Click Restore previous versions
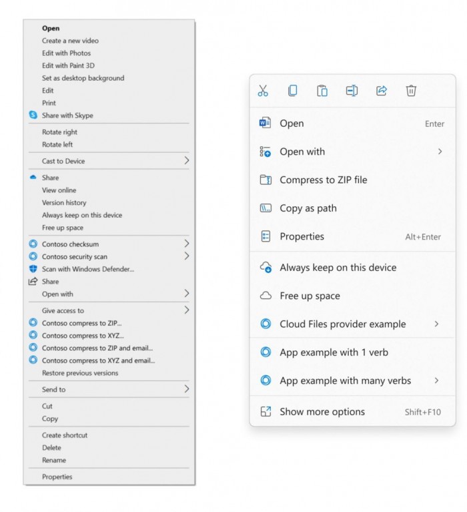 tap(80, 373)
